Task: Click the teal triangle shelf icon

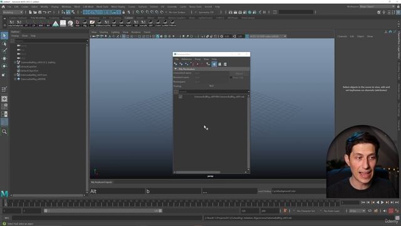Action: click(56, 24)
